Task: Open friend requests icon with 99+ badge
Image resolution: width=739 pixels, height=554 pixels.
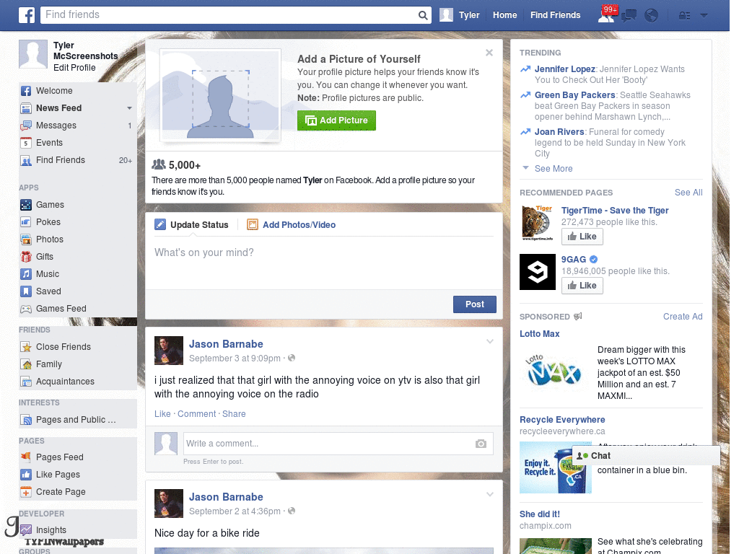Action: coord(606,15)
